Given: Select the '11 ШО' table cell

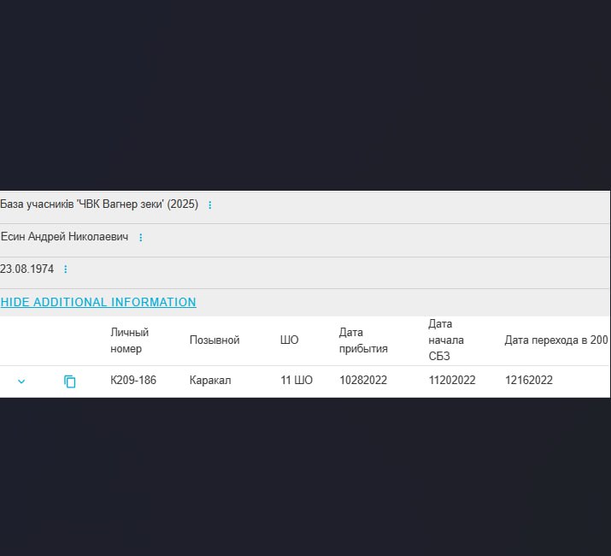Looking at the screenshot, I should (x=297, y=381).
